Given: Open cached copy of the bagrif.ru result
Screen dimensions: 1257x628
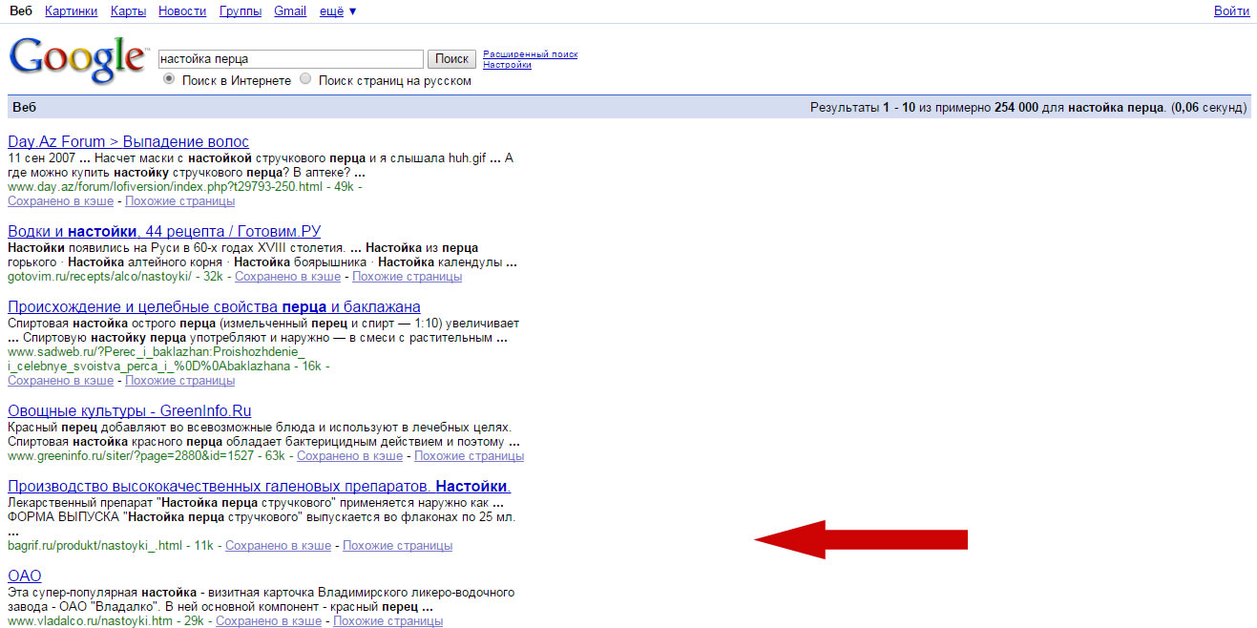Looking at the screenshot, I should tap(278, 546).
